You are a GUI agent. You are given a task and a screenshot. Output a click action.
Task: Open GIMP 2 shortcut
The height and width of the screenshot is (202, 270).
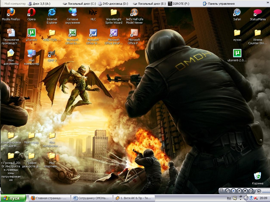point(52,54)
